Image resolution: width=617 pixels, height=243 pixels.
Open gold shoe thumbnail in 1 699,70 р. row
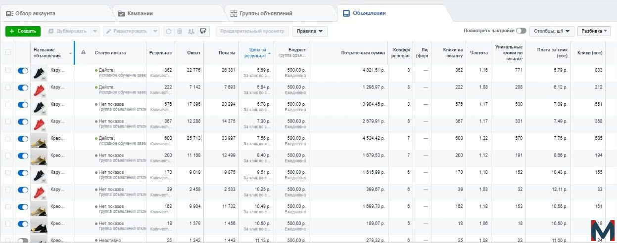39,209
